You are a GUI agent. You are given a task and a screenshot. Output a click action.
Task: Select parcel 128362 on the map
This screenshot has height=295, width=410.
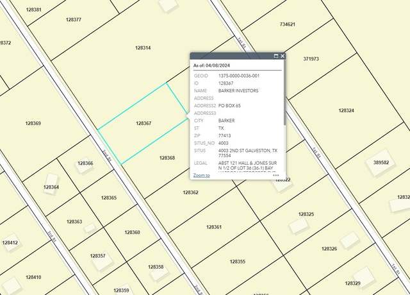(x=190, y=192)
